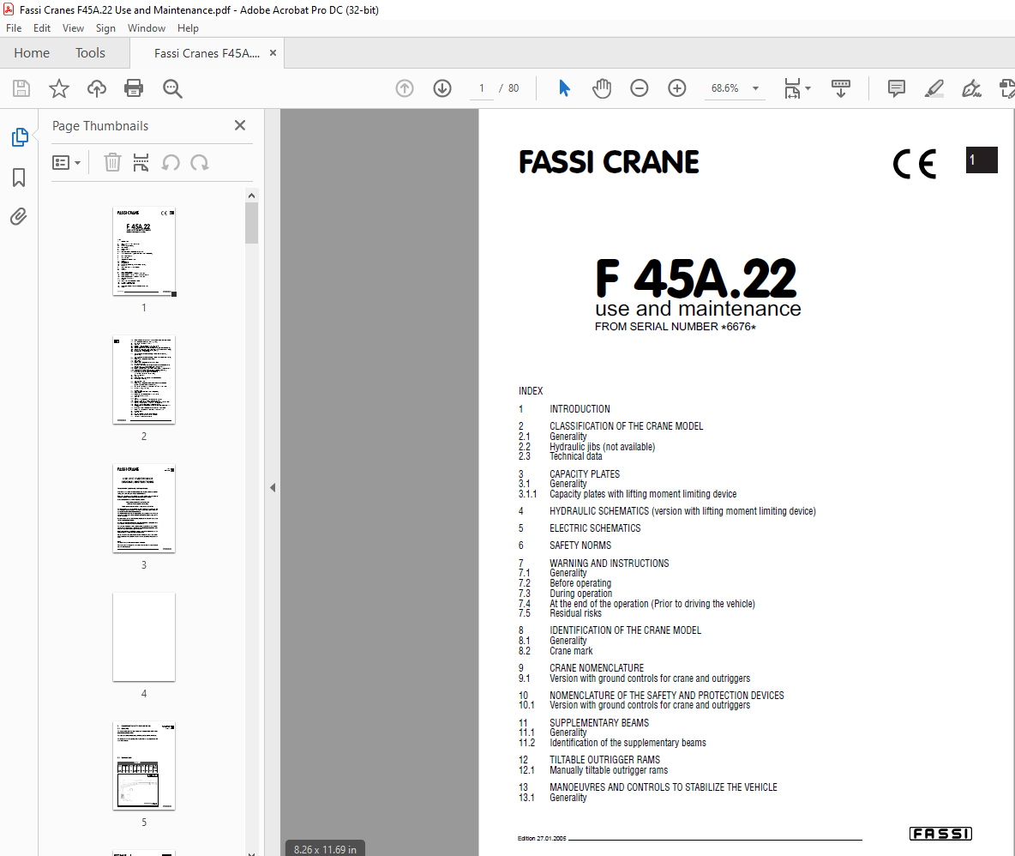
Task: Switch to the Tools tab
Action: tap(90, 53)
